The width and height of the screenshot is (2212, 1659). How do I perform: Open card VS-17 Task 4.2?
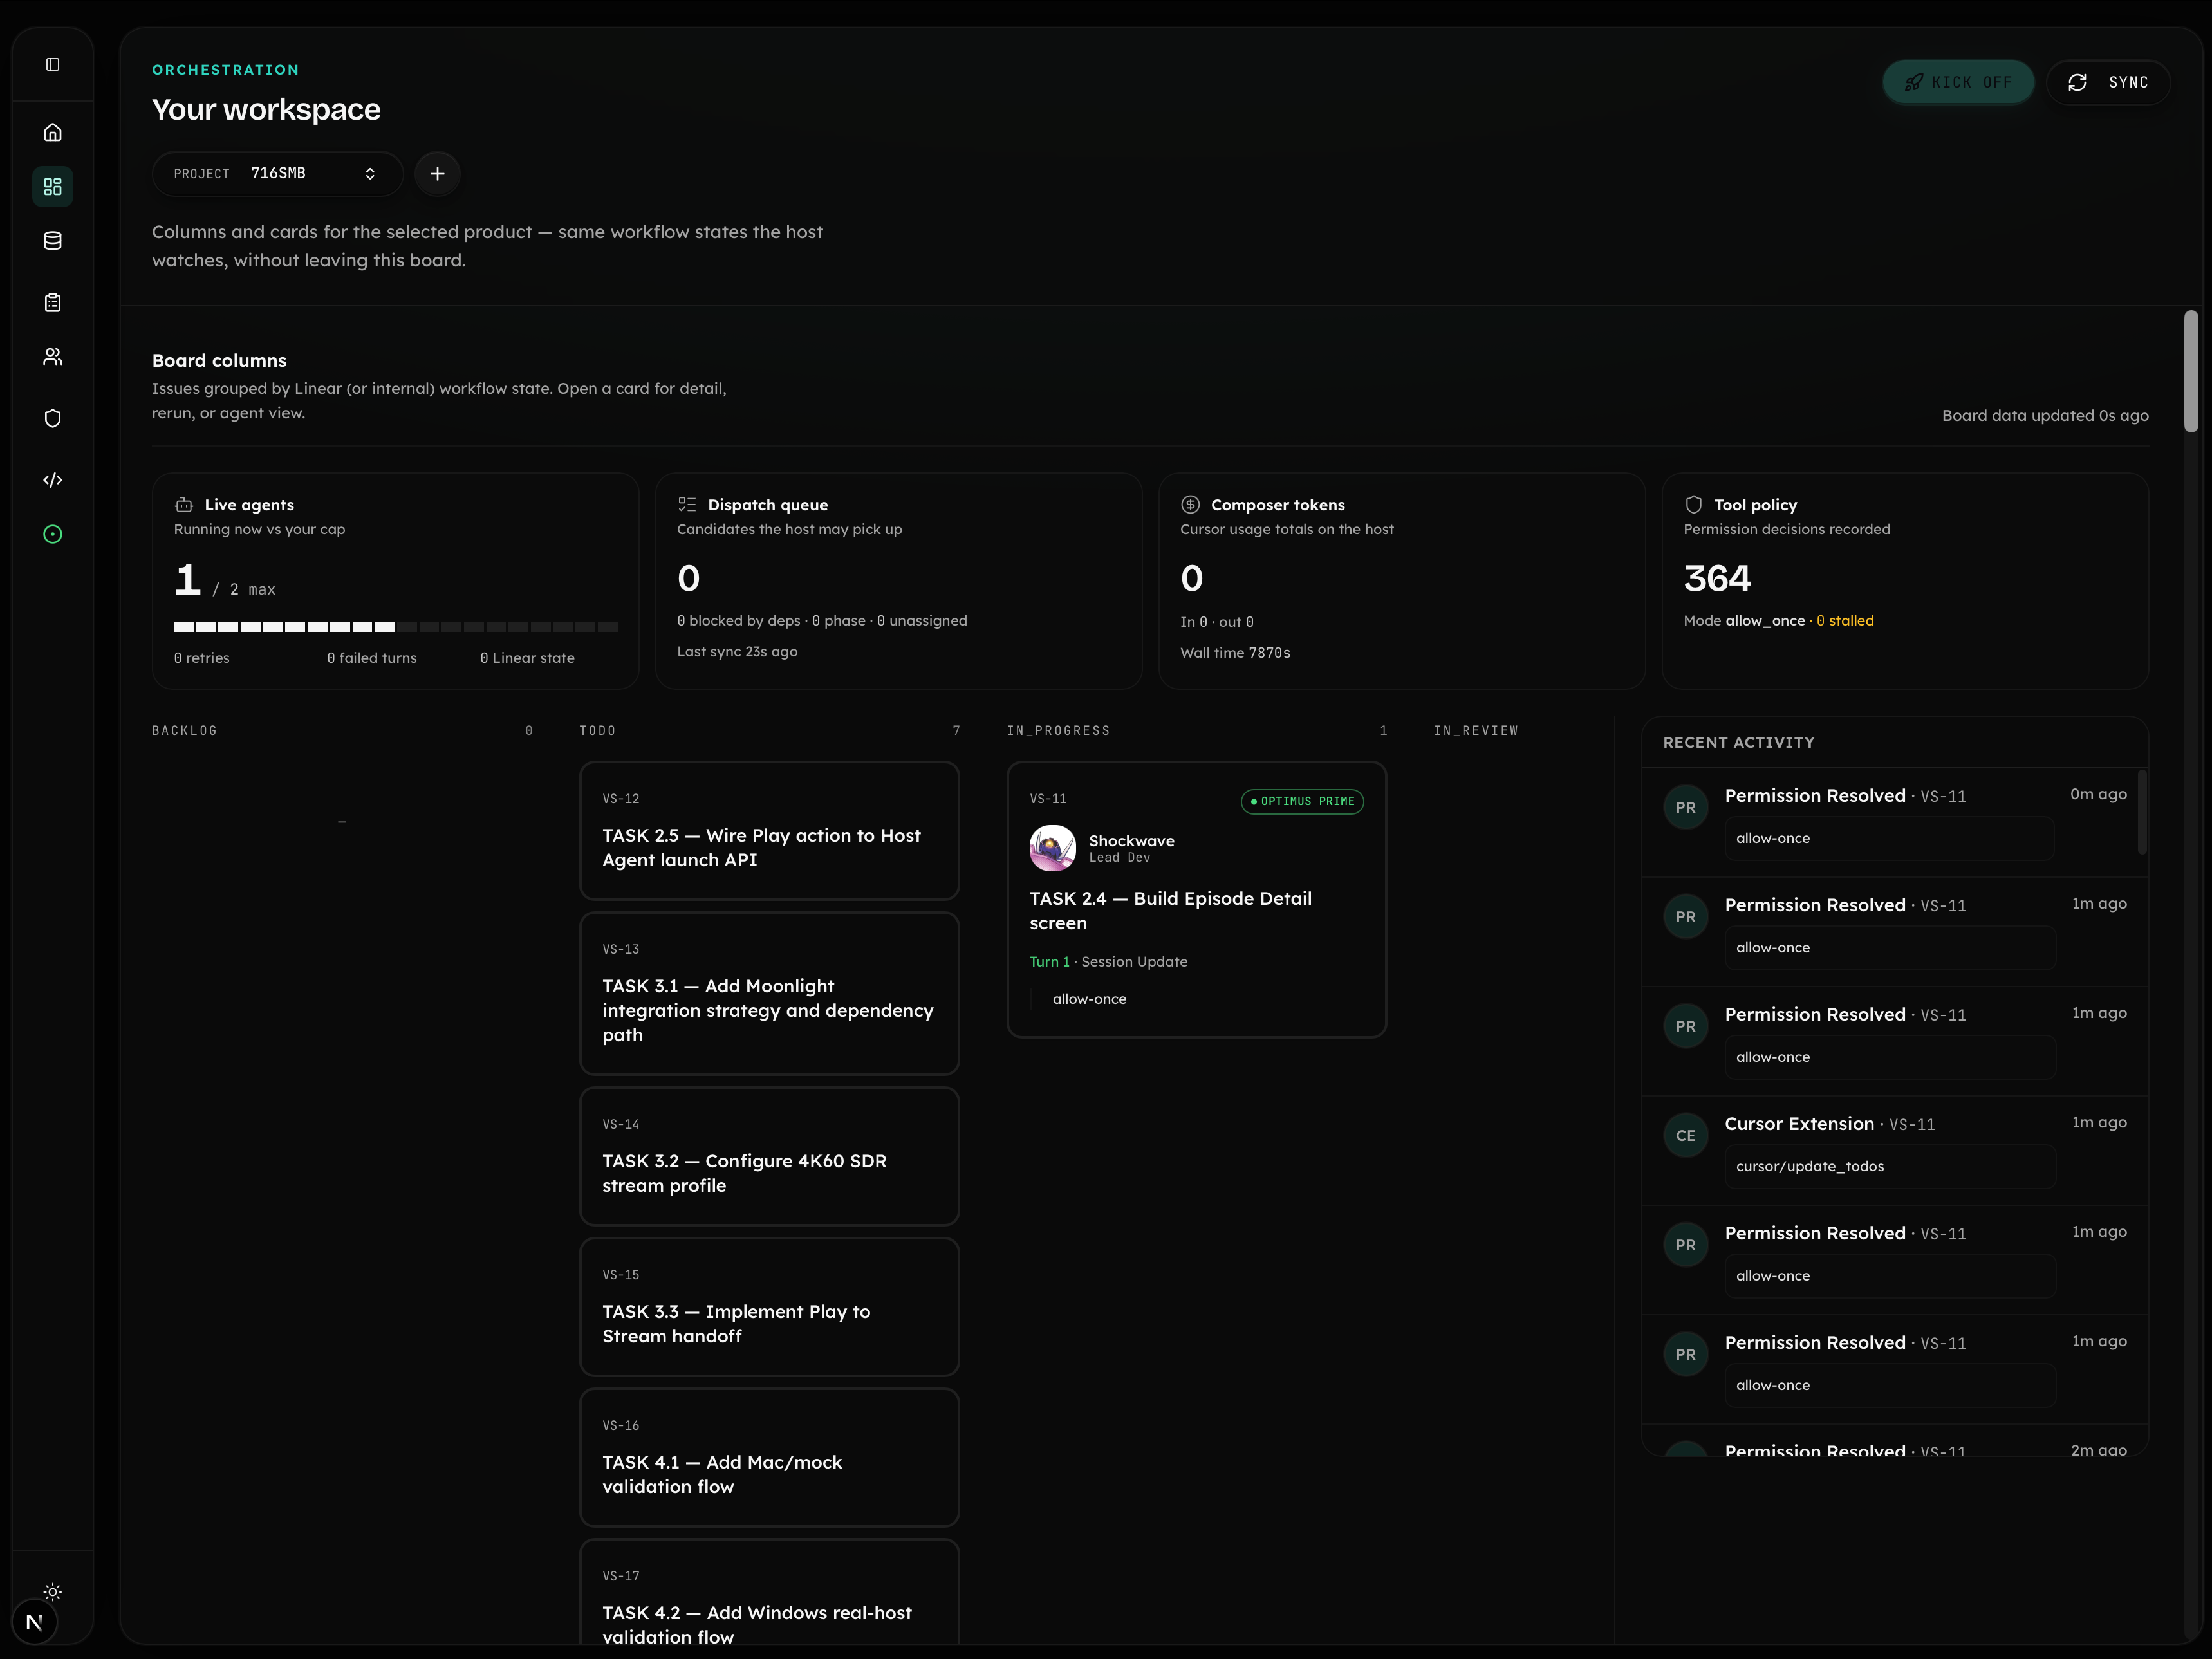769,1592
